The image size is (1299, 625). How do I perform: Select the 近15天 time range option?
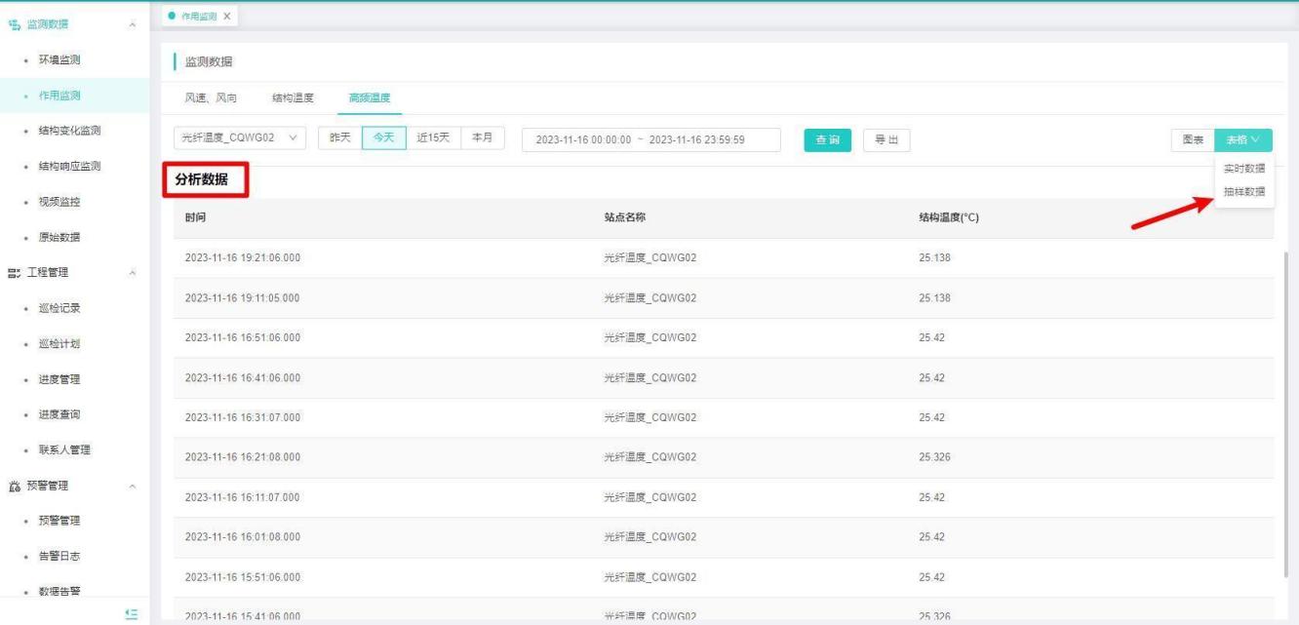(x=433, y=138)
